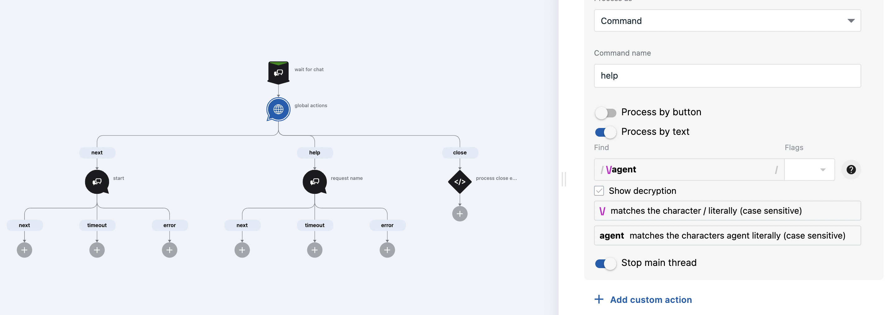Click the 'agent' characters decryption row
This screenshot has width=896, height=315.
(x=727, y=236)
